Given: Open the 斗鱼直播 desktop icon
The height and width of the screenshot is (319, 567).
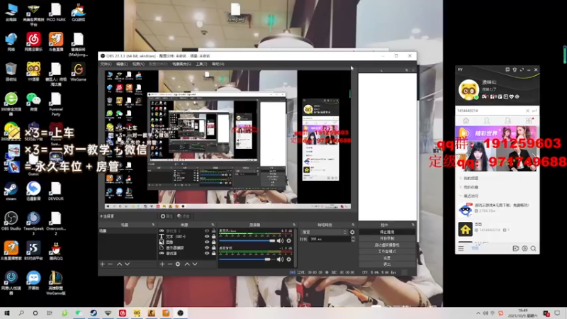Looking at the screenshot, I should pyautogui.click(x=56, y=42).
